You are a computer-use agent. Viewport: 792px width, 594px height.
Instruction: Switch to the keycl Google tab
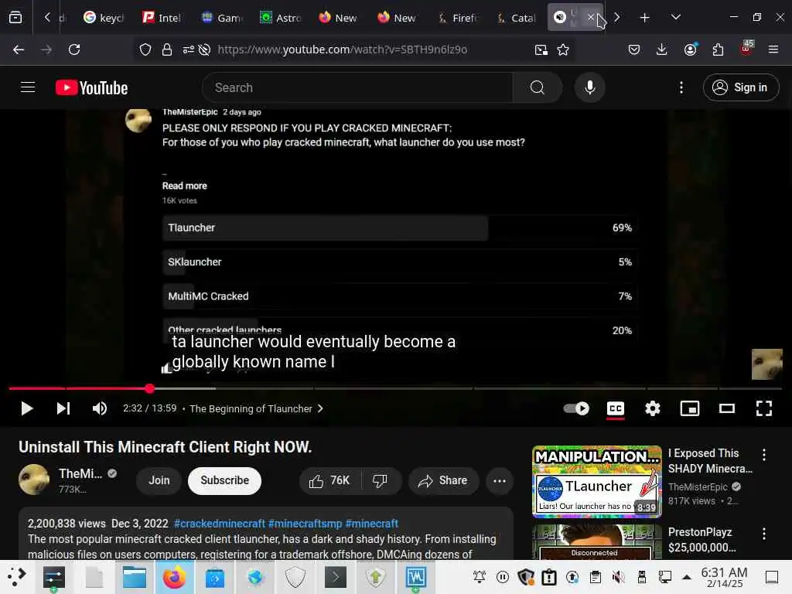point(104,18)
